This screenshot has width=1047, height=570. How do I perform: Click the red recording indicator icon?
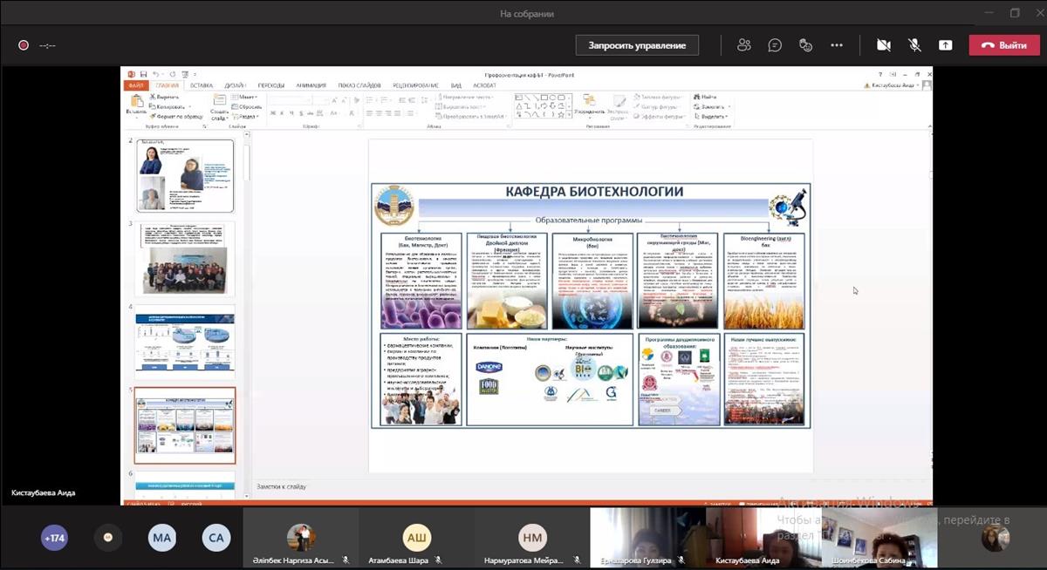(x=24, y=45)
